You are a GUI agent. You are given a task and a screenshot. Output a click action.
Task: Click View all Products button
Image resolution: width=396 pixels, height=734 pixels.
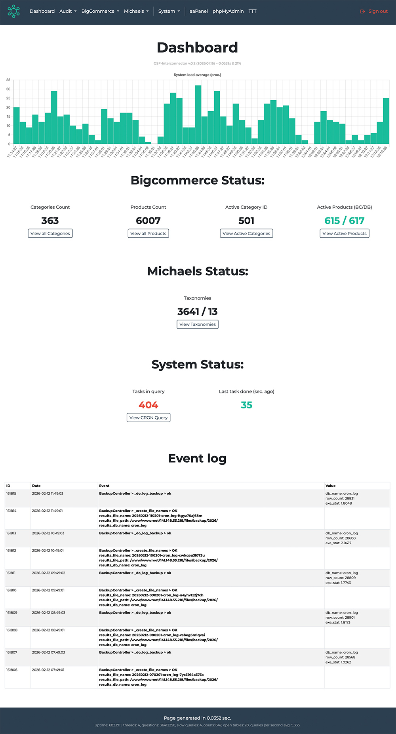pyautogui.click(x=148, y=233)
